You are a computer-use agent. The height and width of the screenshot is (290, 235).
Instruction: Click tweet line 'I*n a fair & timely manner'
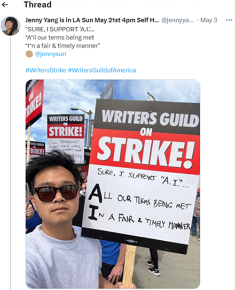(x=63, y=46)
